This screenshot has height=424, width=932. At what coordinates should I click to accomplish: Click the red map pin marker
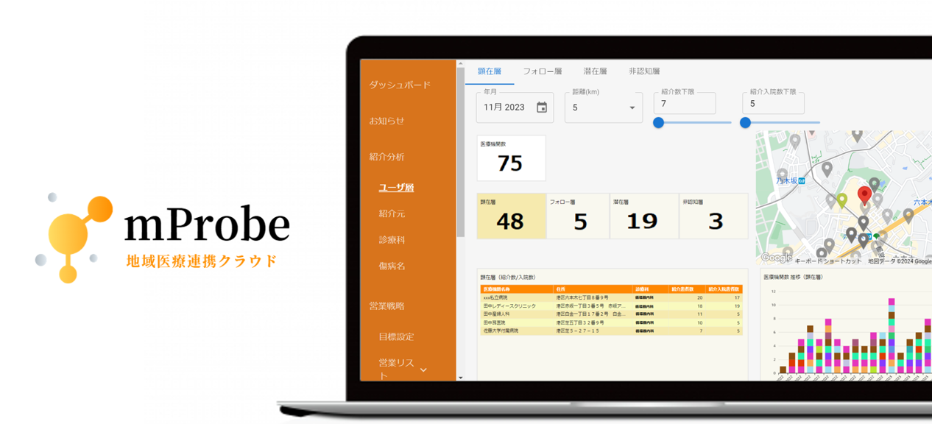coord(865,194)
